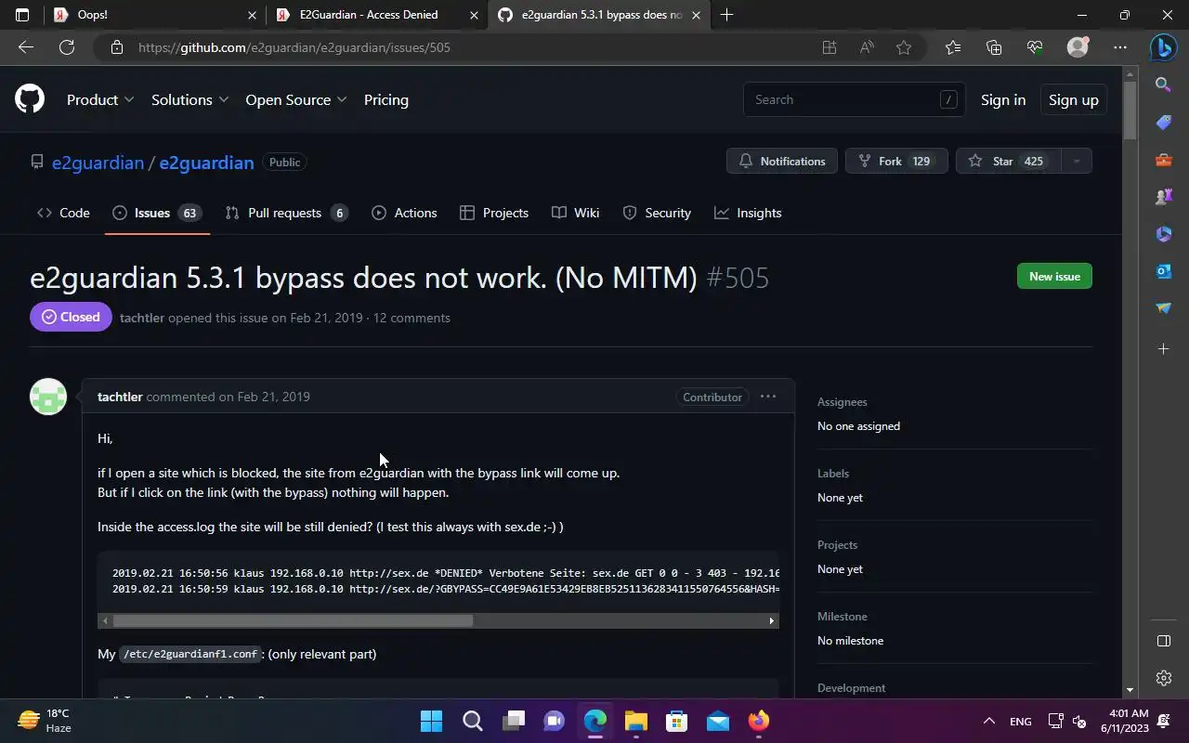The height and width of the screenshot is (743, 1189).
Task: Click the Read aloud icon
Action: 867,47
